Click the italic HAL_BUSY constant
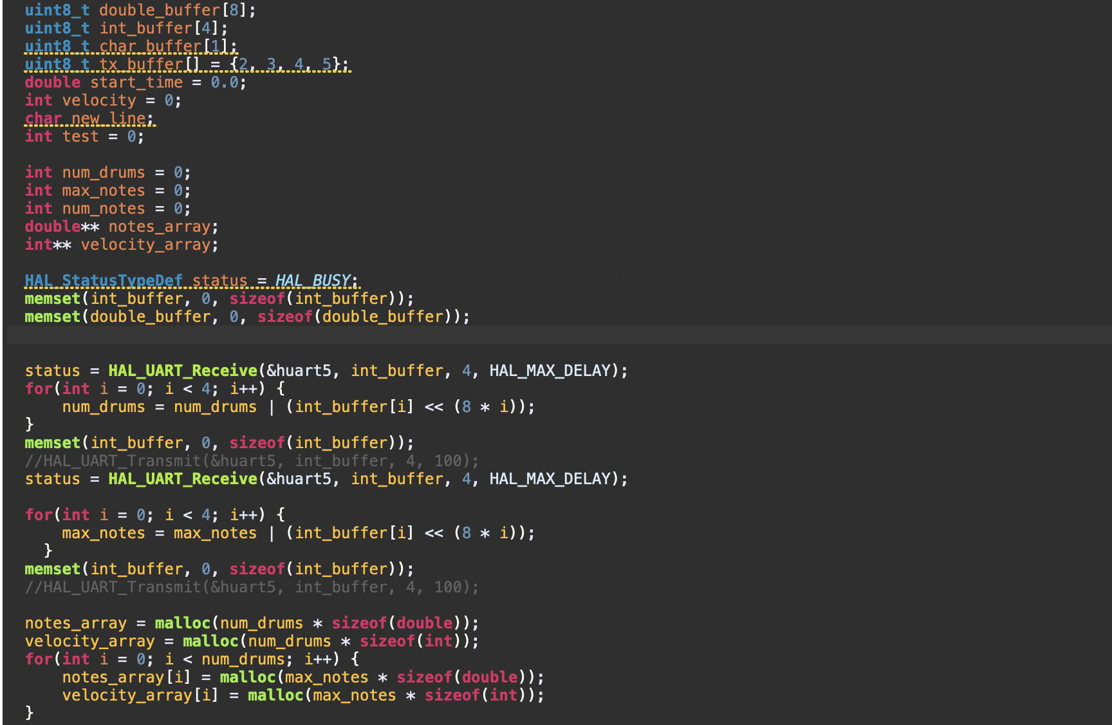The height and width of the screenshot is (725, 1112). tap(313, 281)
